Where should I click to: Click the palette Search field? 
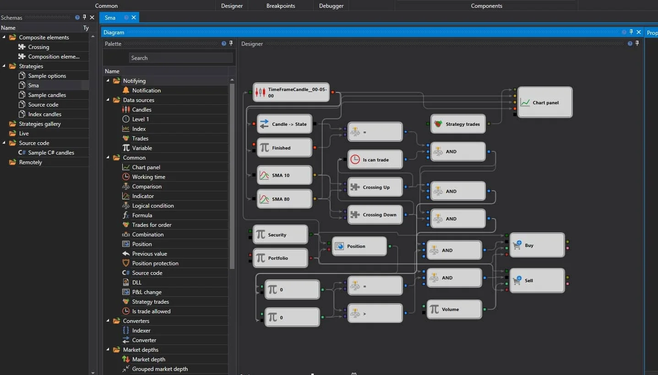180,58
